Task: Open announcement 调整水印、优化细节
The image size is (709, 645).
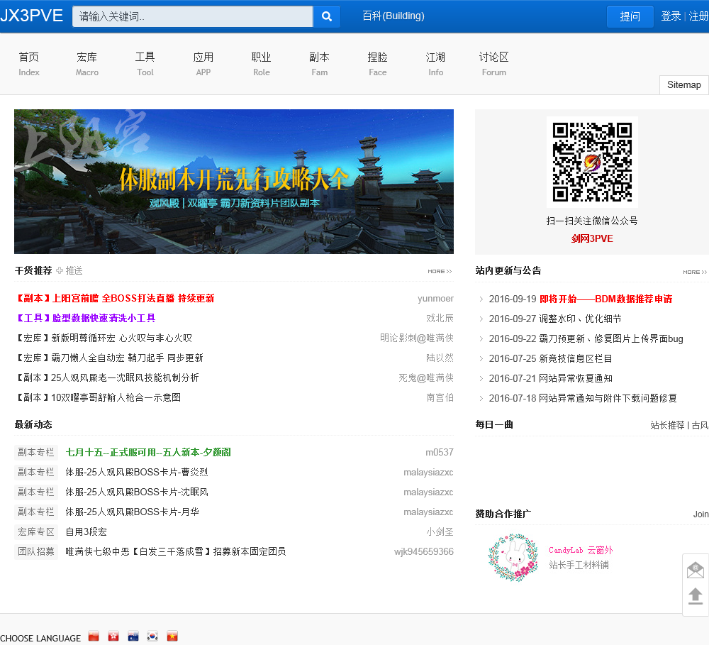Action: (580, 319)
